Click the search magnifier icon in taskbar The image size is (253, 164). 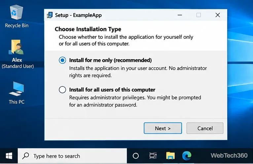coord(25,156)
